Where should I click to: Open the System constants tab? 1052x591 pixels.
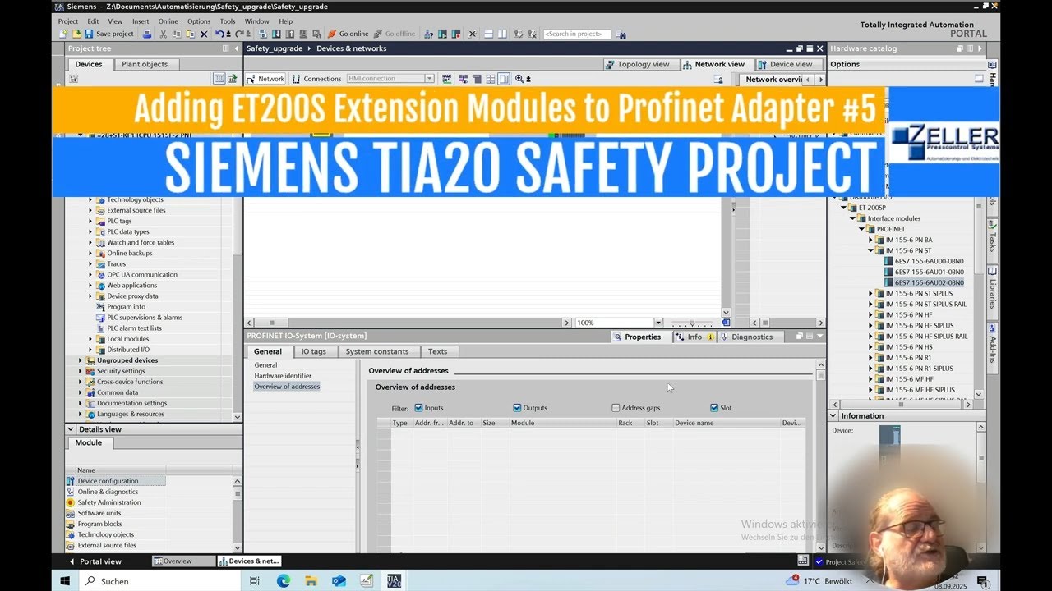(376, 351)
